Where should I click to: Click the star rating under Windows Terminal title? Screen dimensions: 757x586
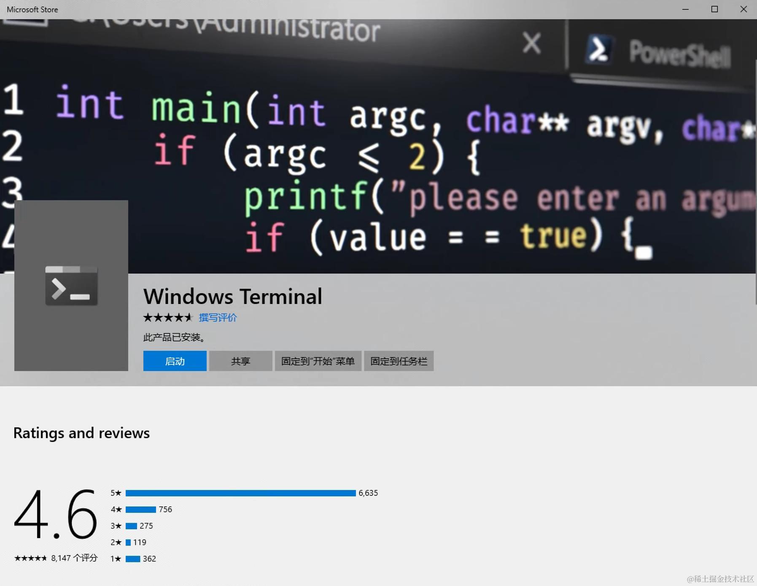[x=168, y=317]
